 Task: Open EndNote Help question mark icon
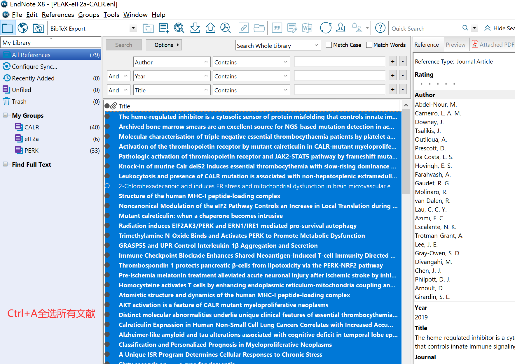(380, 28)
